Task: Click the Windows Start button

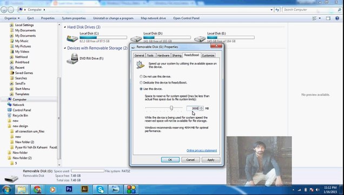Action: click(x=6, y=189)
